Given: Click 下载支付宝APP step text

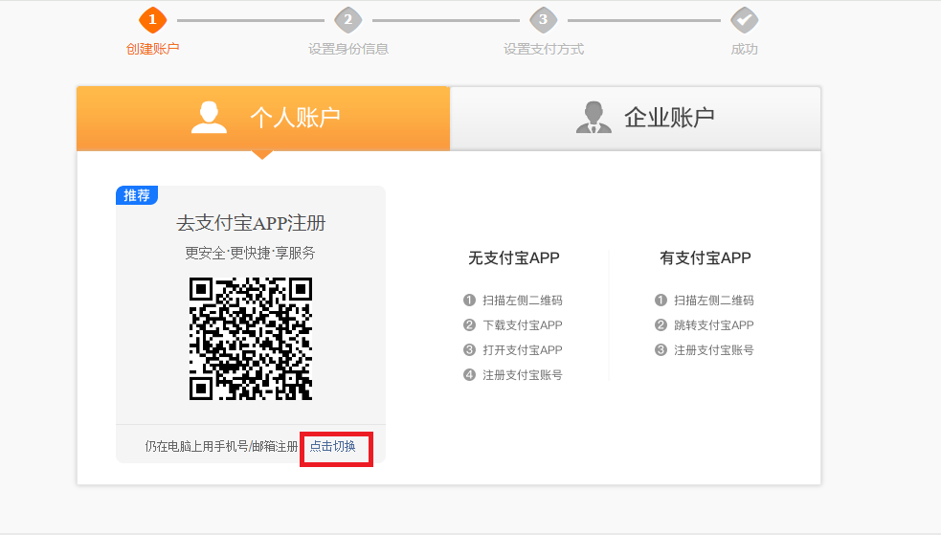Looking at the screenshot, I should pyautogui.click(x=522, y=325).
